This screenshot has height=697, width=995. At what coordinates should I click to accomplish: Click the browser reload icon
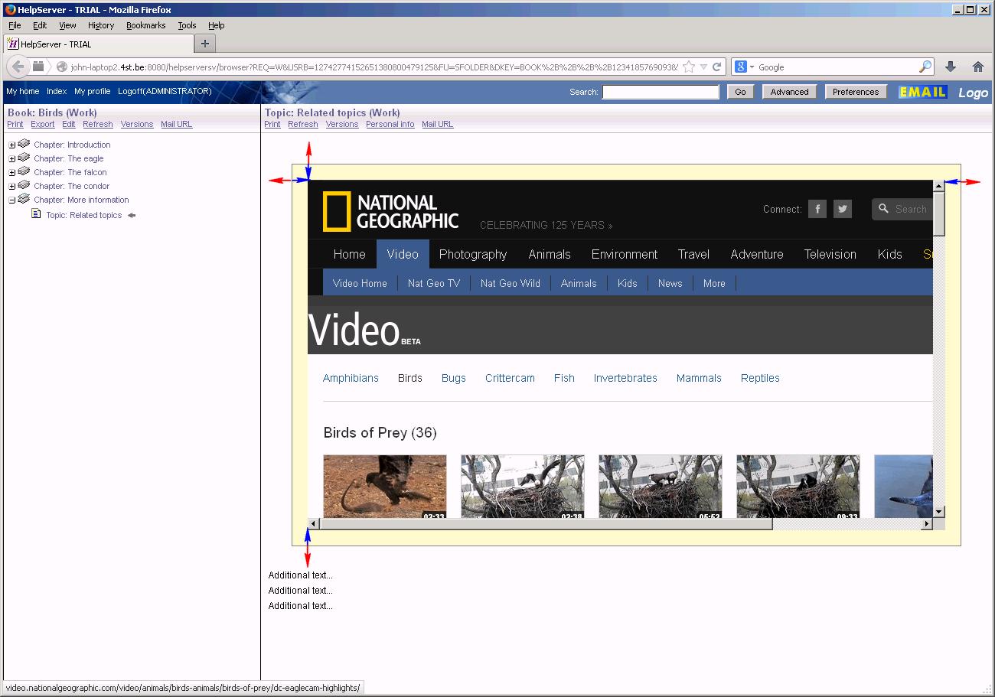(717, 67)
